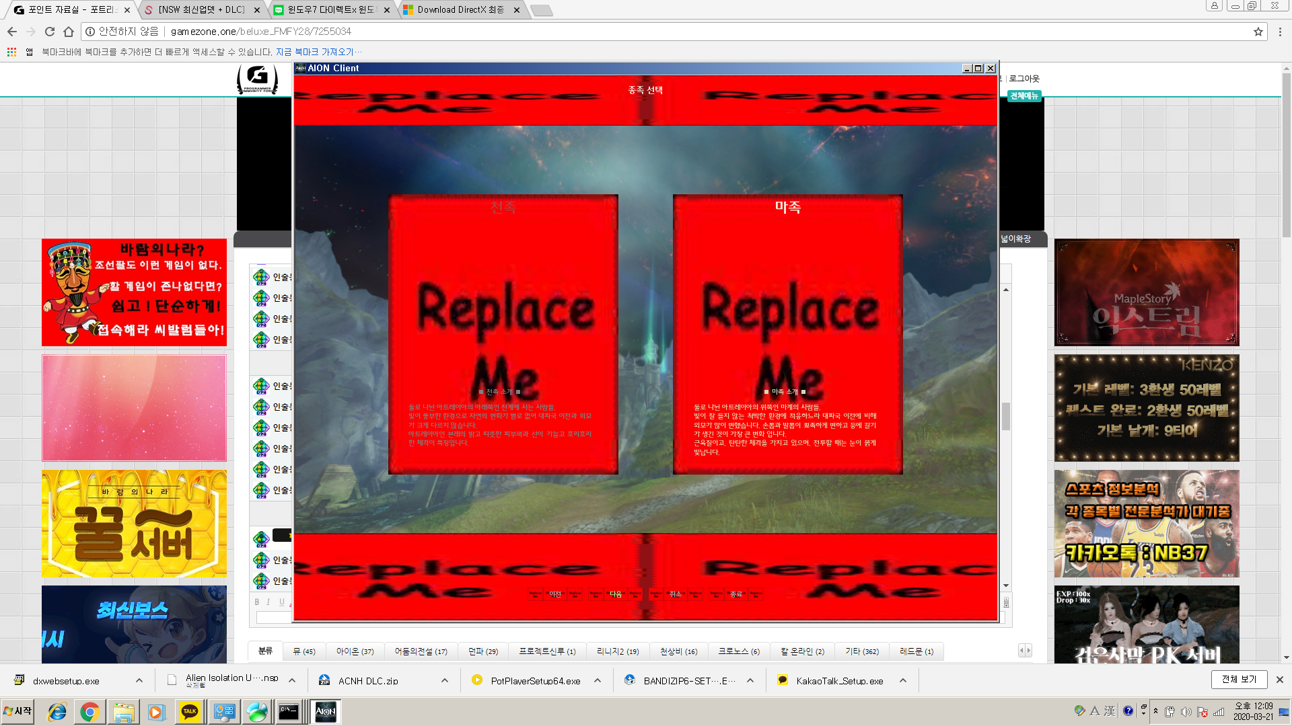Open the command prompt taskbar icon
The width and height of the screenshot is (1292, 726).
289,711
